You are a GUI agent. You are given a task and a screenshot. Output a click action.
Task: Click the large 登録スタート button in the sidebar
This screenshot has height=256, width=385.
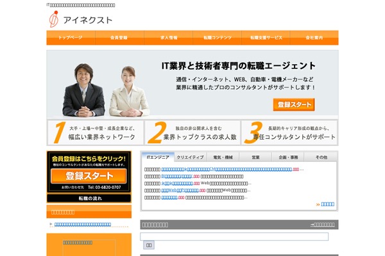(89, 176)
